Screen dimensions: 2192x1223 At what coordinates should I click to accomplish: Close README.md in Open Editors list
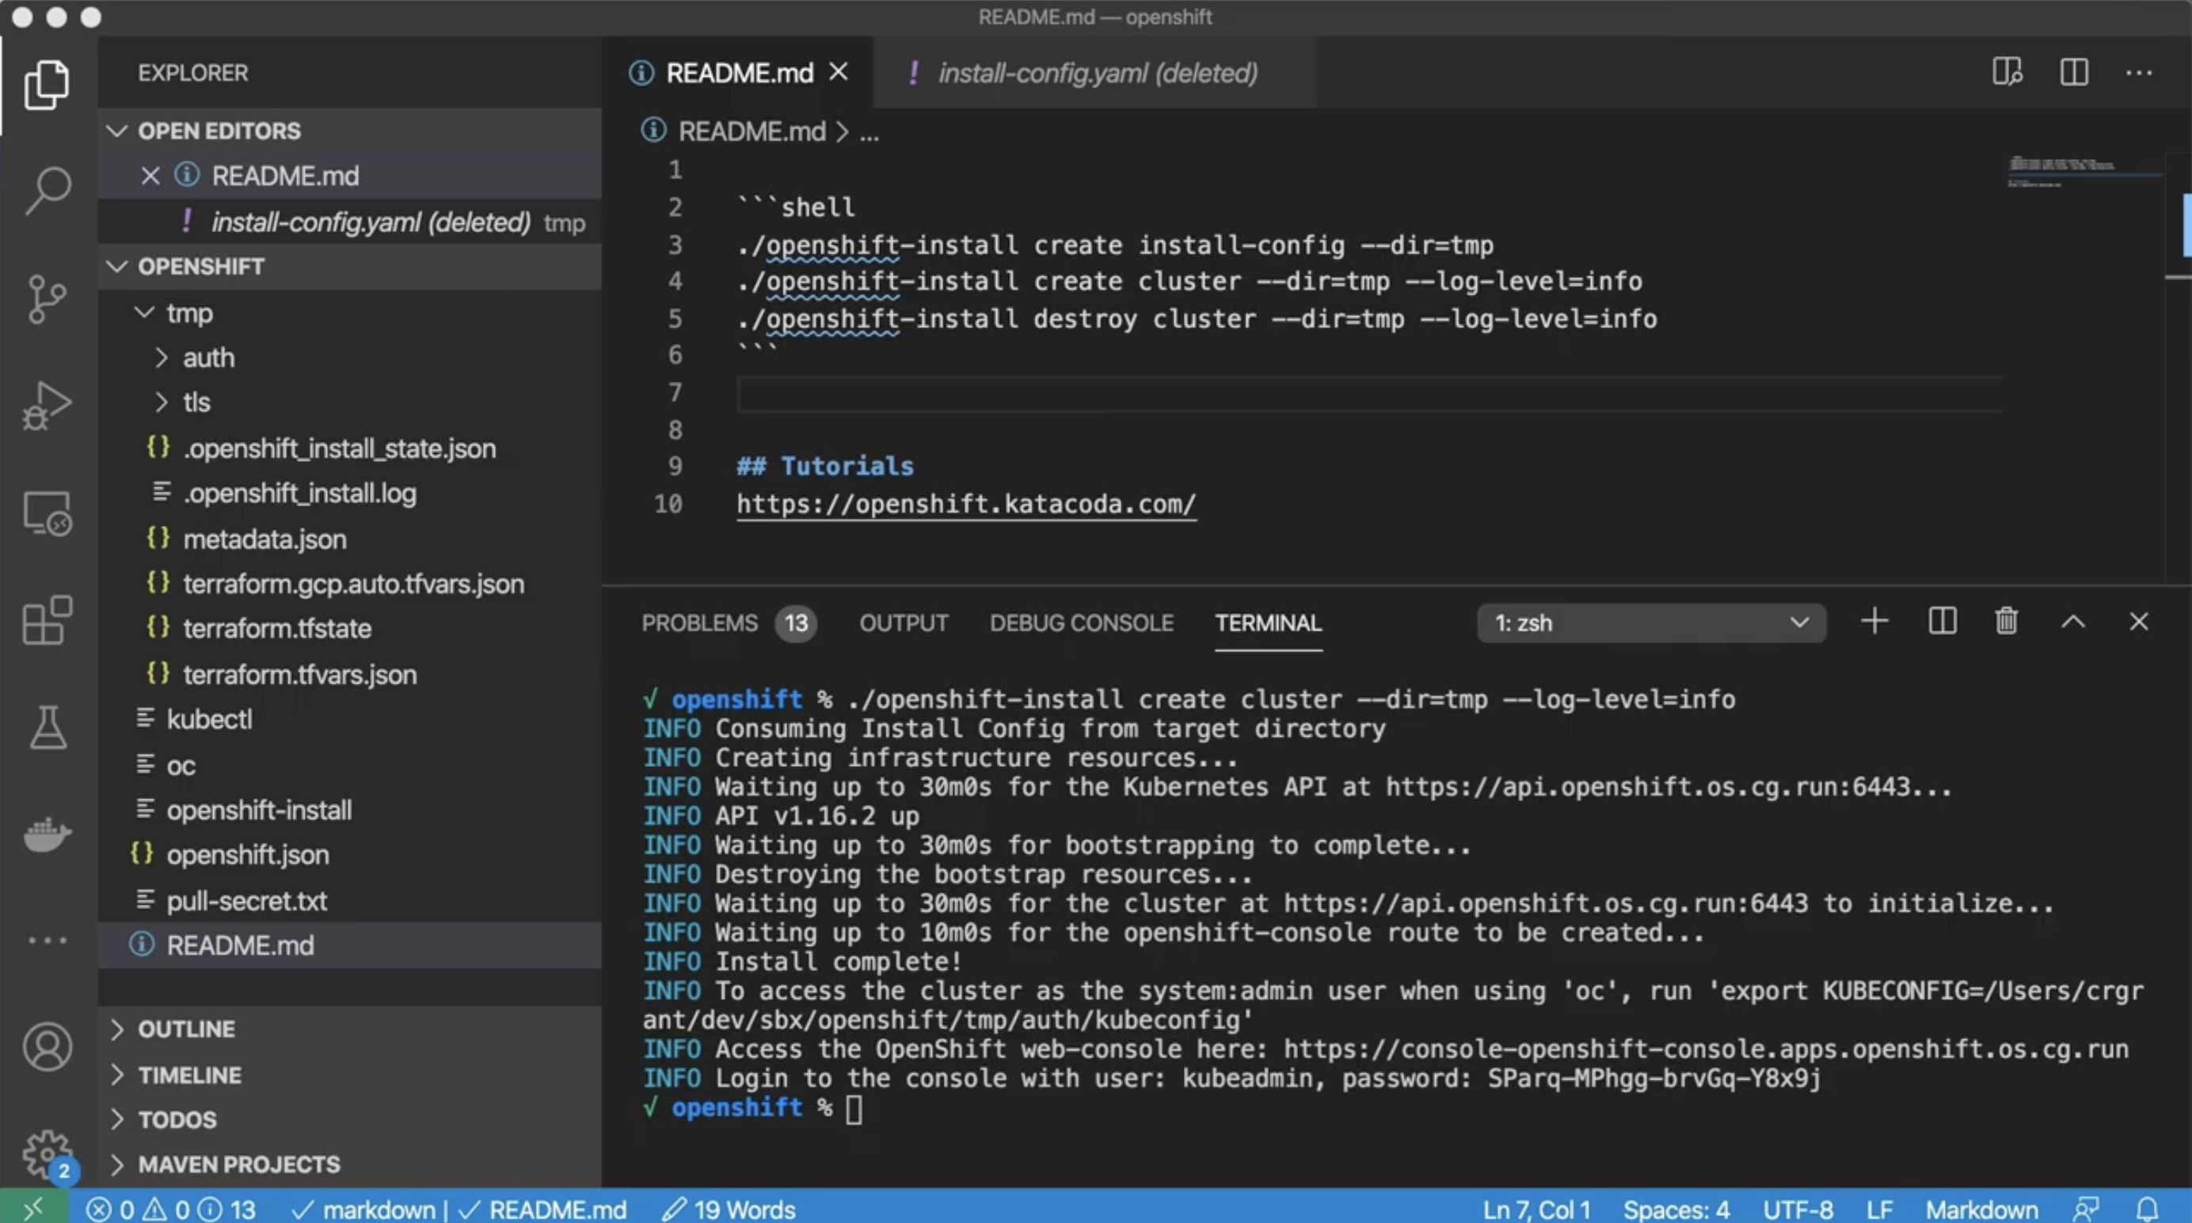pyautogui.click(x=150, y=176)
